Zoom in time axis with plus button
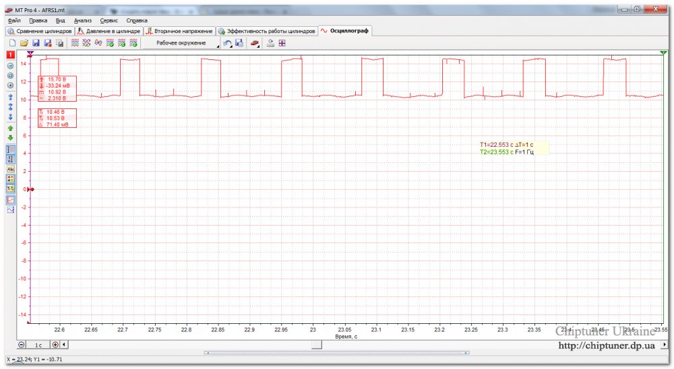The height and width of the screenshot is (369, 674). click(x=55, y=345)
